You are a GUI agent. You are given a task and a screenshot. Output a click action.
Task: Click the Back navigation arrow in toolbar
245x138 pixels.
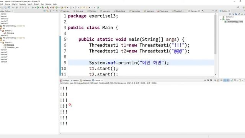click(x=87, y=8)
